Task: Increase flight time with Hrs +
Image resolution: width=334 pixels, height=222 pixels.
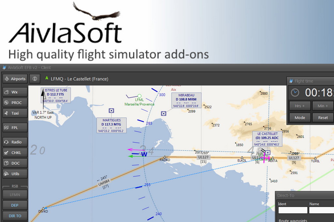Action: click(299, 106)
